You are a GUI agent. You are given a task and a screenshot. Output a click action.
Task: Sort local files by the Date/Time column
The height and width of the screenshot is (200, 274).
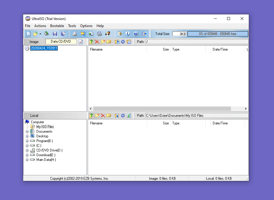coord(228,123)
